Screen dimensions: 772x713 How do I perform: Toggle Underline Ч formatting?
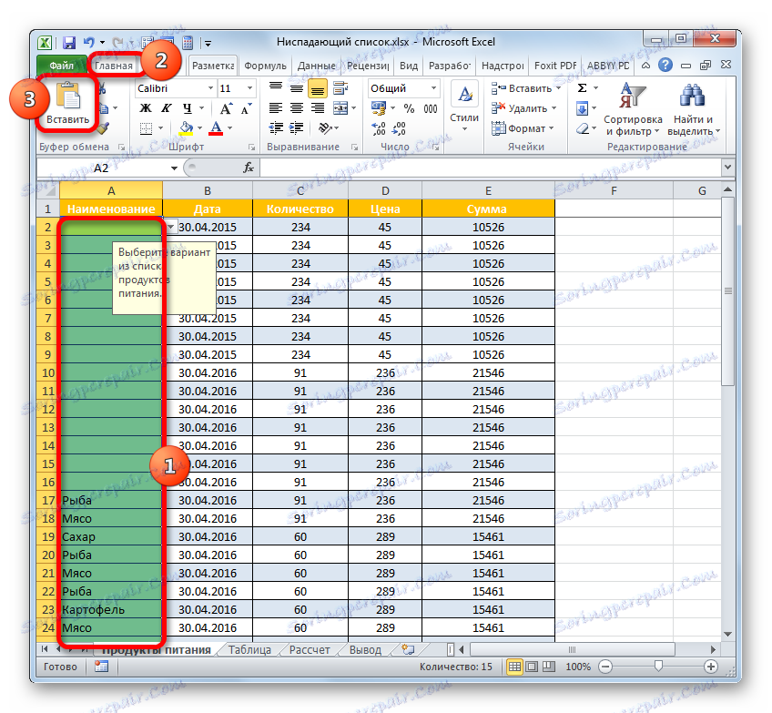[x=188, y=108]
